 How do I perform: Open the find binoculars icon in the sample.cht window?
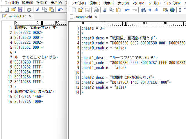click(x=143, y=10)
